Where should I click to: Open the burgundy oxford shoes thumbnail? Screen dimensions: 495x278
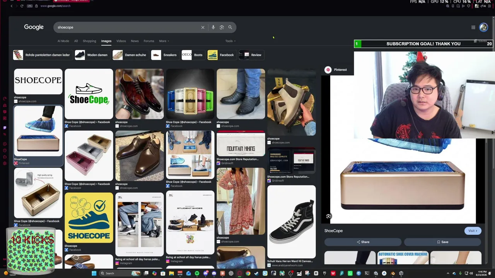(x=139, y=94)
